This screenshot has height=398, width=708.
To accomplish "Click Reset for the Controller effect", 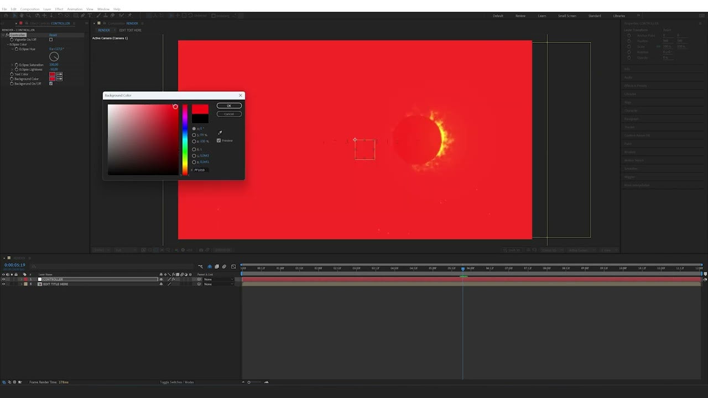I will click(53, 35).
